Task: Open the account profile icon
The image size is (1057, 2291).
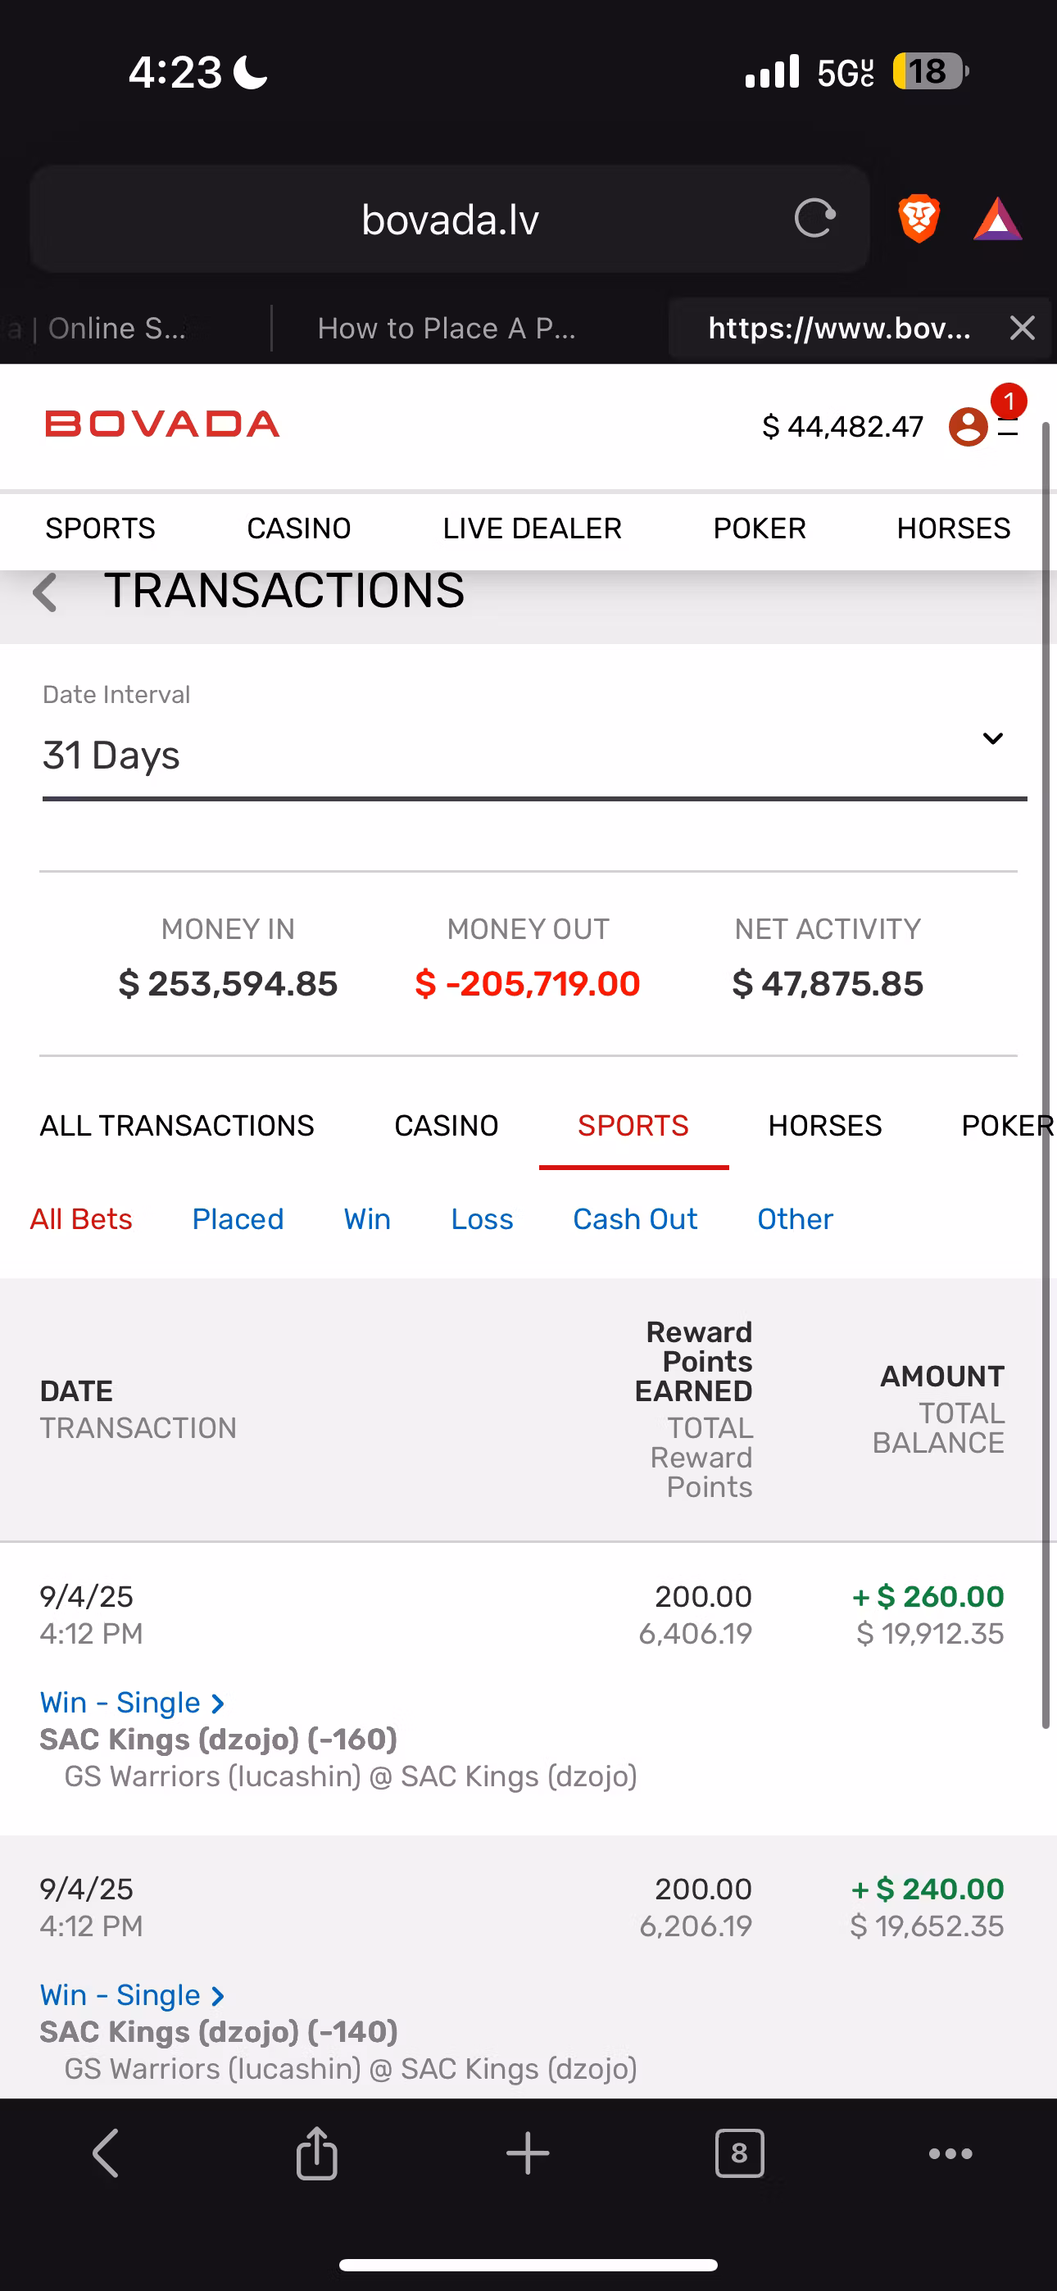Action: point(968,427)
